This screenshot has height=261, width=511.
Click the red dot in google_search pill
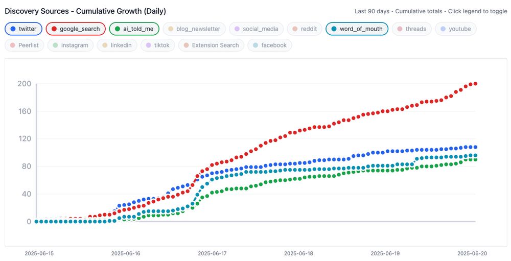click(54, 29)
